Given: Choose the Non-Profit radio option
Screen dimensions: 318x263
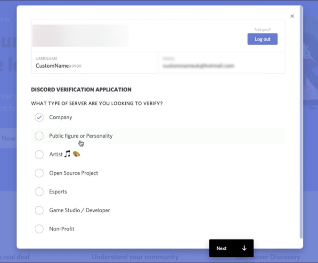Looking at the screenshot, I should pyautogui.click(x=39, y=229).
